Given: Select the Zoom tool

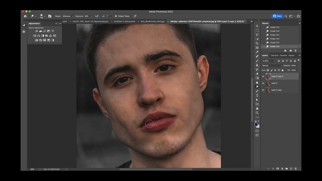Looking at the screenshot, I should tap(257, 113).
